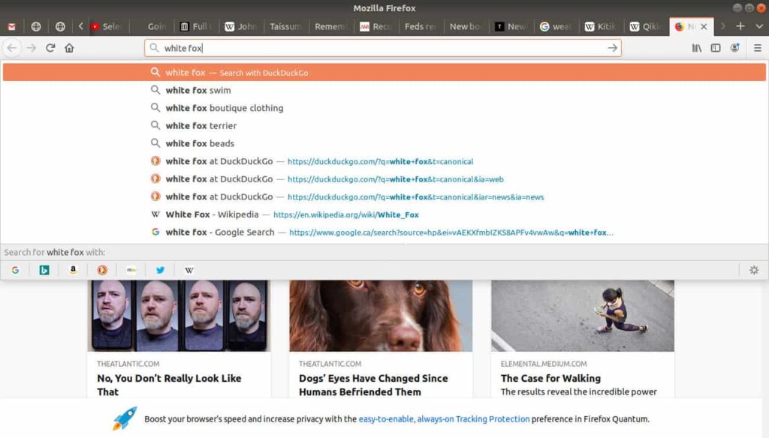The image size is (769, 438).
Task: Open the Library menu icon
Action: 696,48
